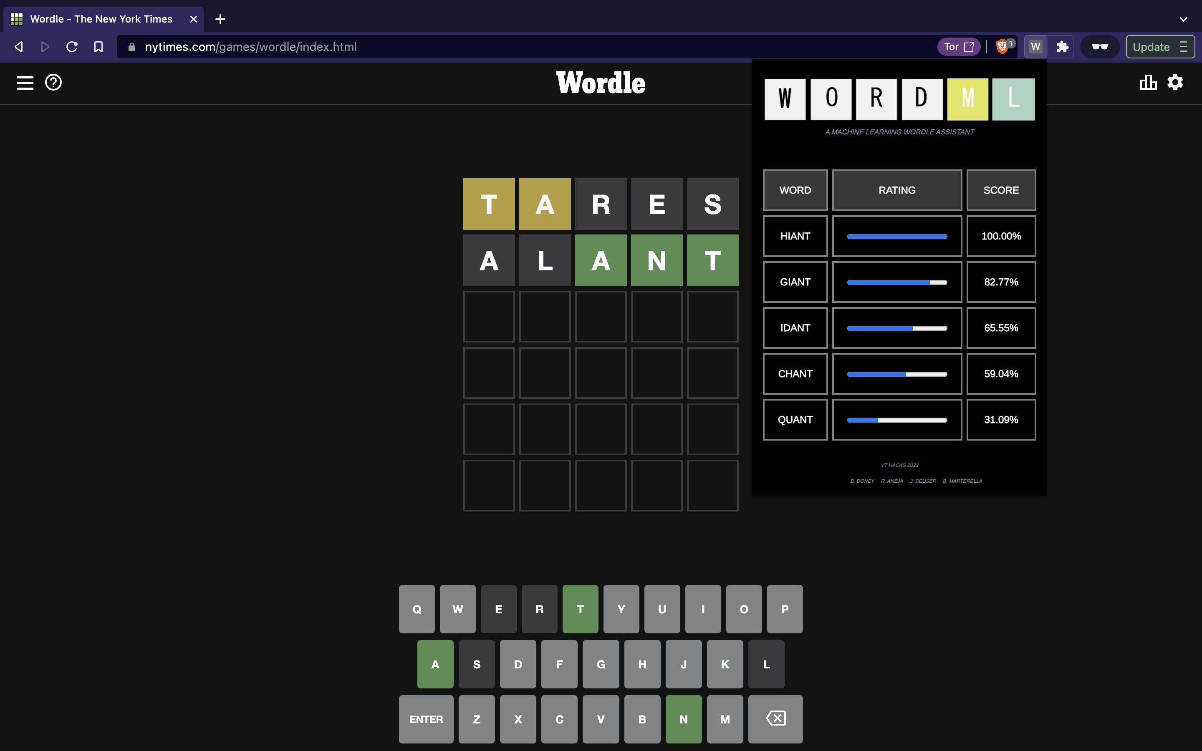The height and width of the screenshot is (751, 1202).
Task: Open a new browser tab
Action: coord(220,19)
